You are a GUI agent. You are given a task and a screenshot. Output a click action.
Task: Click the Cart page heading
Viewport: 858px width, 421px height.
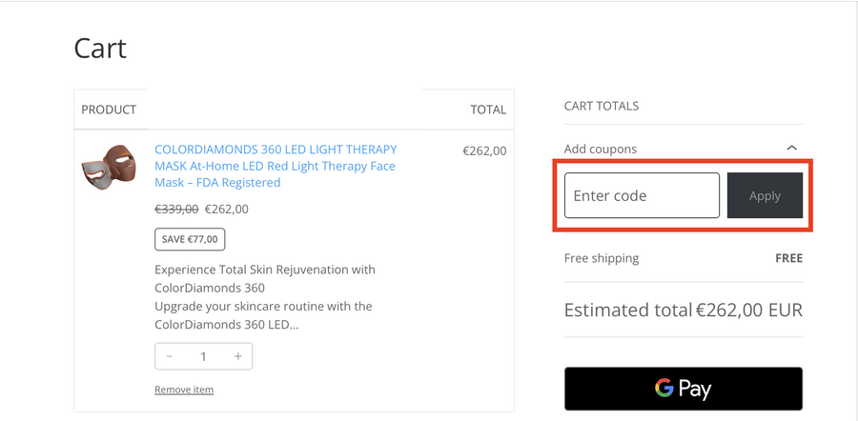click(100, 49)
